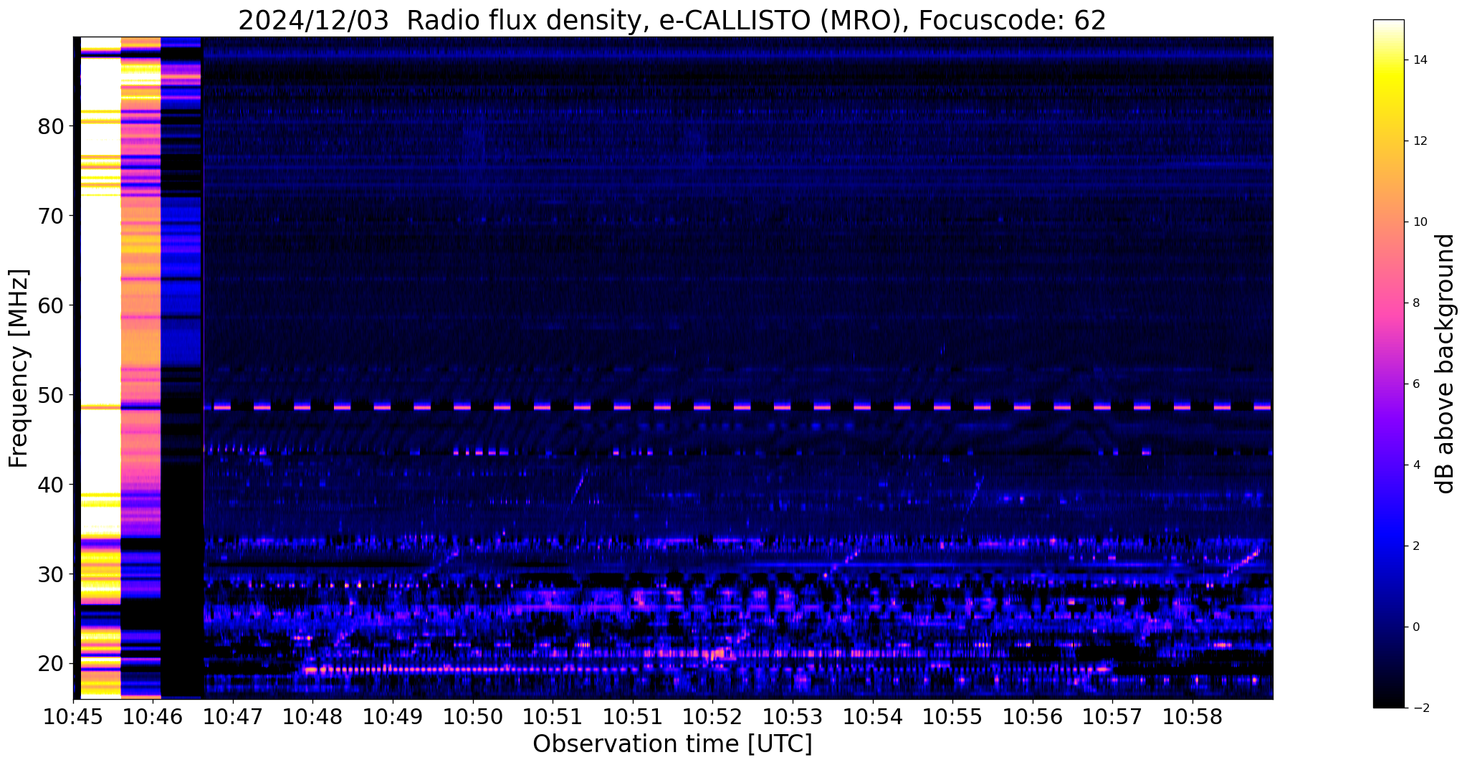
Task: Click the 20 MHz y-axis tick label
Action: pos(51,664)
